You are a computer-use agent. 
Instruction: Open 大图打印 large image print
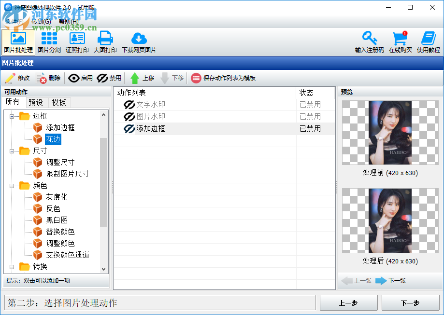coord(105,42)
